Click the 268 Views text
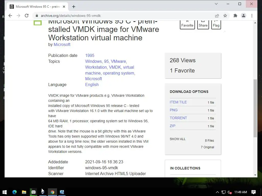The width and height of the screenshot is (262, 196). pos(182,60)
